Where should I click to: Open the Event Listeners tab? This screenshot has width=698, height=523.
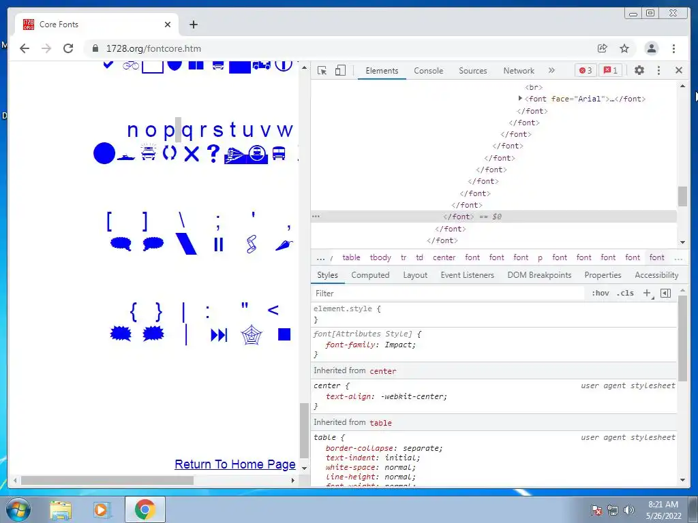click(468, 275)
